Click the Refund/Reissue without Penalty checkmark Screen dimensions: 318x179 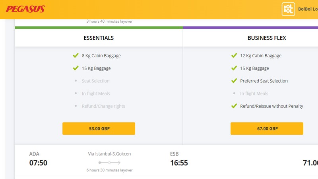tap(234, 106)
